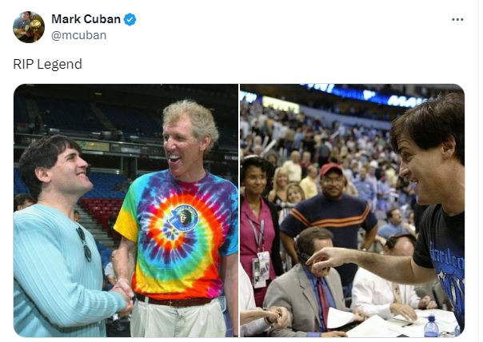Image resolution: width=483 pixels, height=342 pixels.
Task: Open Mark Cuban's profile avatar
Action: tap(28, 27)
